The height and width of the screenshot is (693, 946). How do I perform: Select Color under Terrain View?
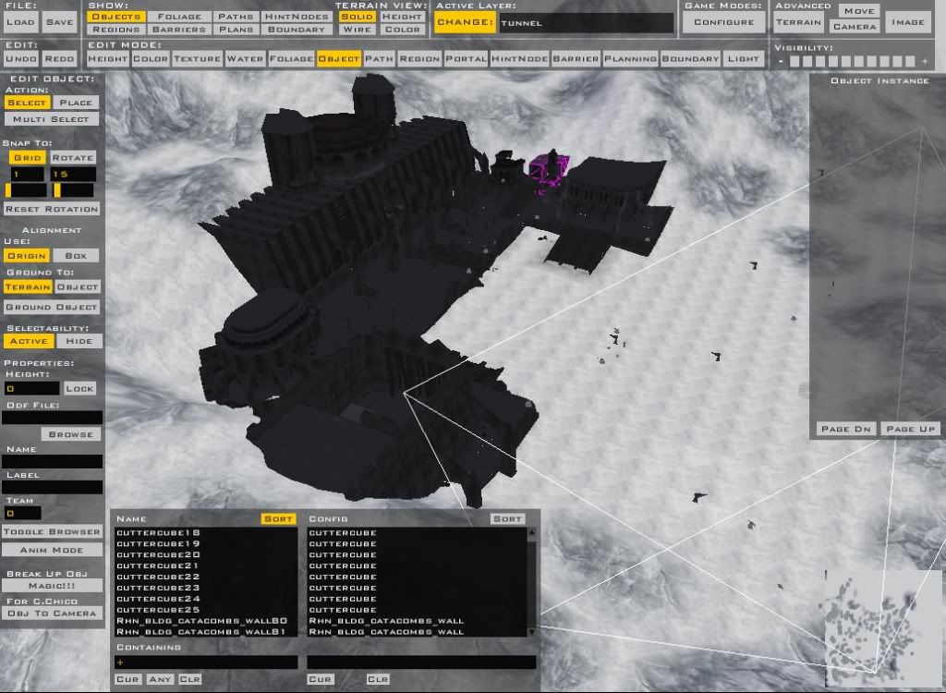403,29
